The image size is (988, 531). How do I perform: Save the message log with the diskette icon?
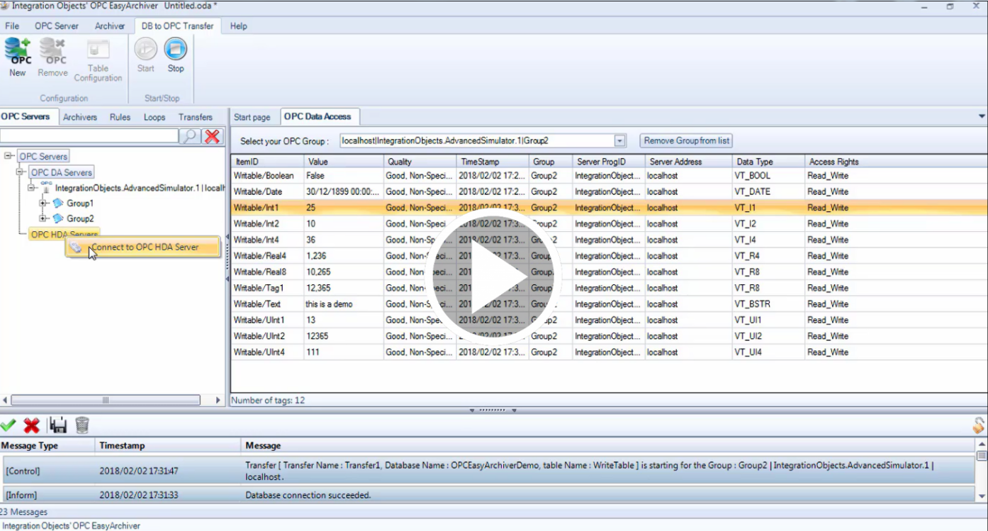[57, 425]
